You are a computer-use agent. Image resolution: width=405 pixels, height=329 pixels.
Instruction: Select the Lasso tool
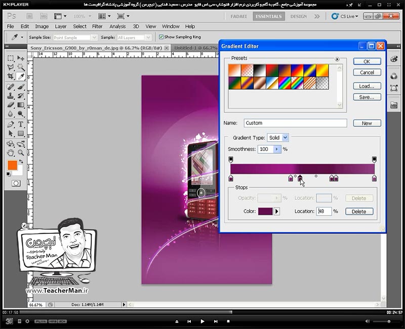coord(11,67)
